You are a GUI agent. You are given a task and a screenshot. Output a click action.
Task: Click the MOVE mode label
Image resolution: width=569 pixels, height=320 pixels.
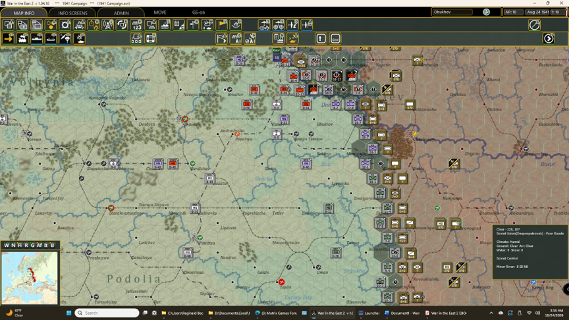(160, 13)
